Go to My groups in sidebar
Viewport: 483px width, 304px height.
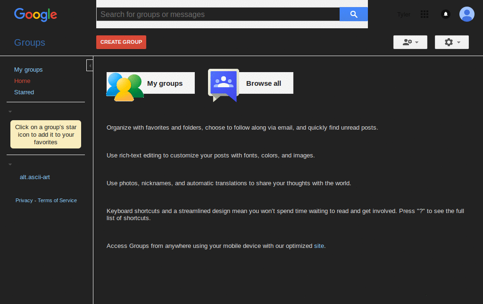pos(28,70)
